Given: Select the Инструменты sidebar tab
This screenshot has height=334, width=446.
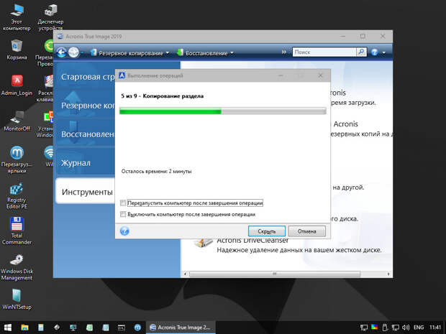Looking at the screenshot, I should [x=86, y=192].
